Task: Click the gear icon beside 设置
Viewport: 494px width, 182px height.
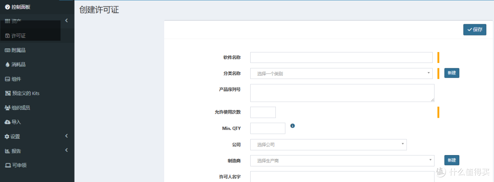Action: [7, 137]
